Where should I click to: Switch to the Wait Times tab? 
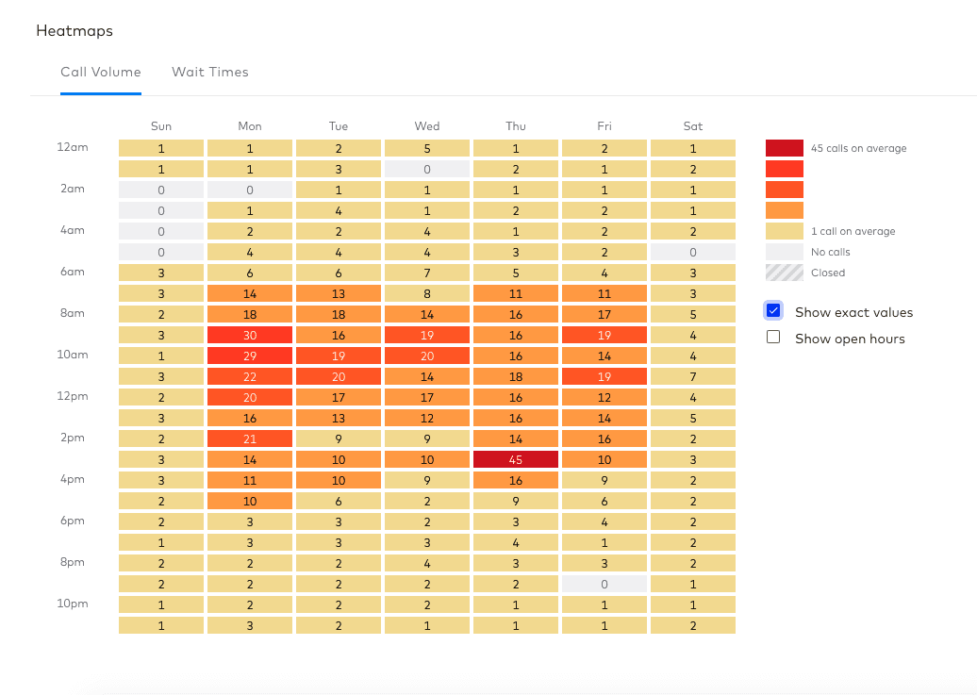(x=209, y=72)
